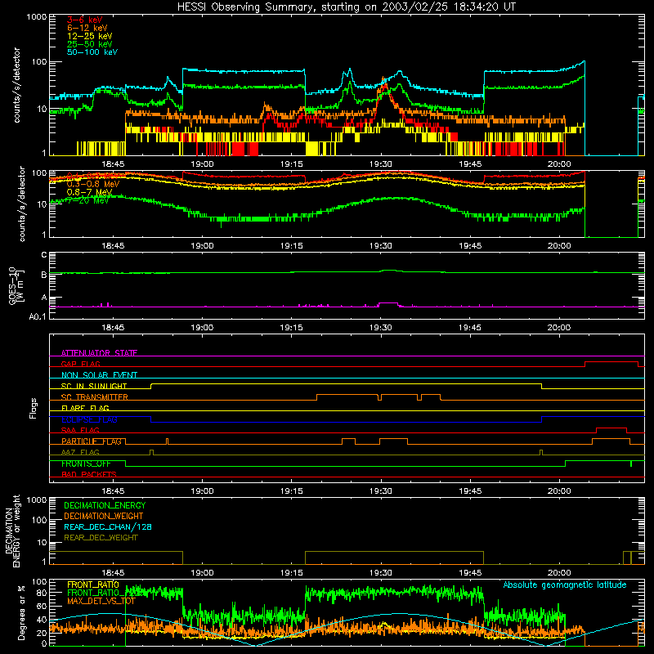Click the ATTENUATOR_STATE flag label

pos(99,353)
